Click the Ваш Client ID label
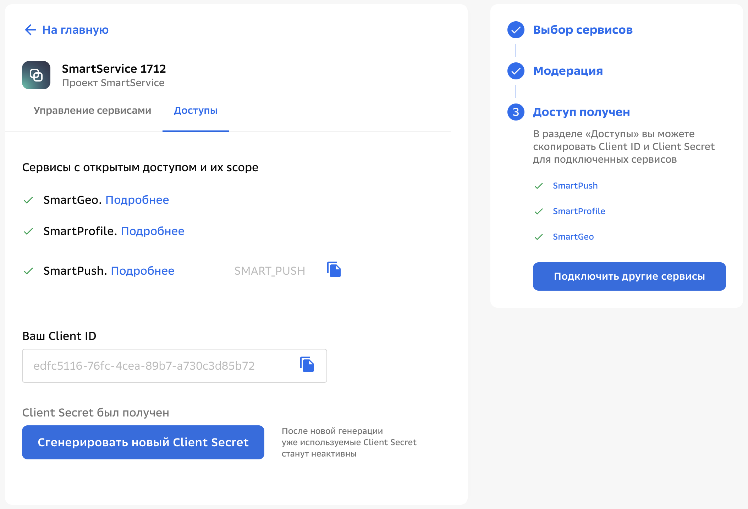The width and height of the screenshot is (748, 509). 59,336
